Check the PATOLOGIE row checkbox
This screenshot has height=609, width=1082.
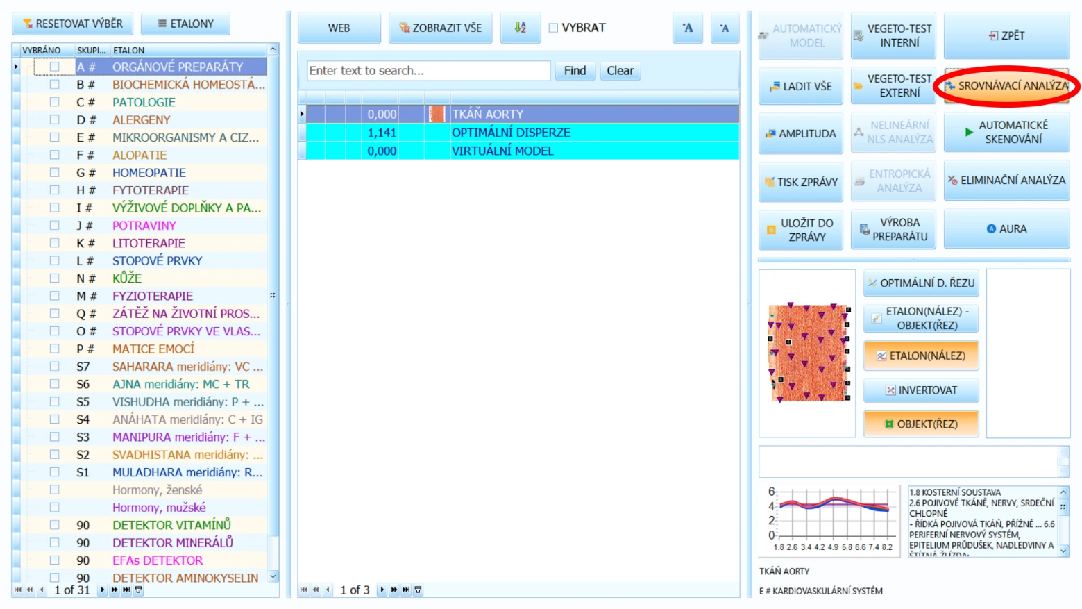54,102
